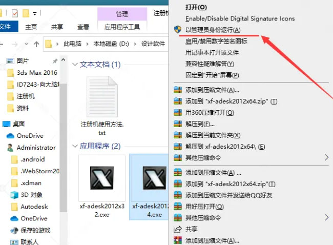Open 注册机 folder in sidebar

click(26, 96)
